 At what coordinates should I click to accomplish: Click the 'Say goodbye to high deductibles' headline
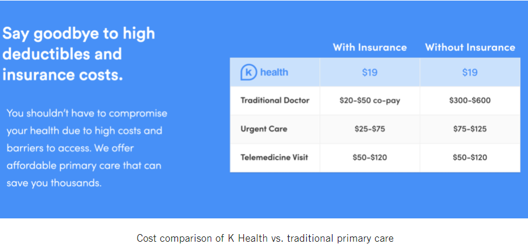click(x=79, y=44)
